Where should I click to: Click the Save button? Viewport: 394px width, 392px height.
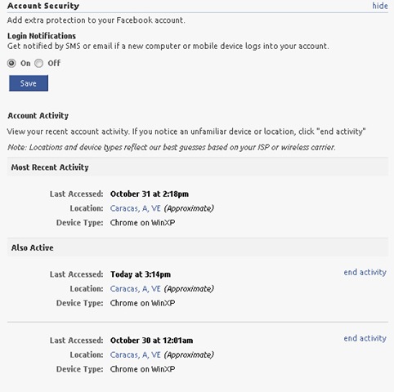click(x=29, y=83)
